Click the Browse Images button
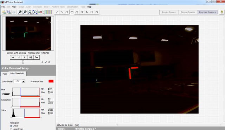 tap(188, 12)
